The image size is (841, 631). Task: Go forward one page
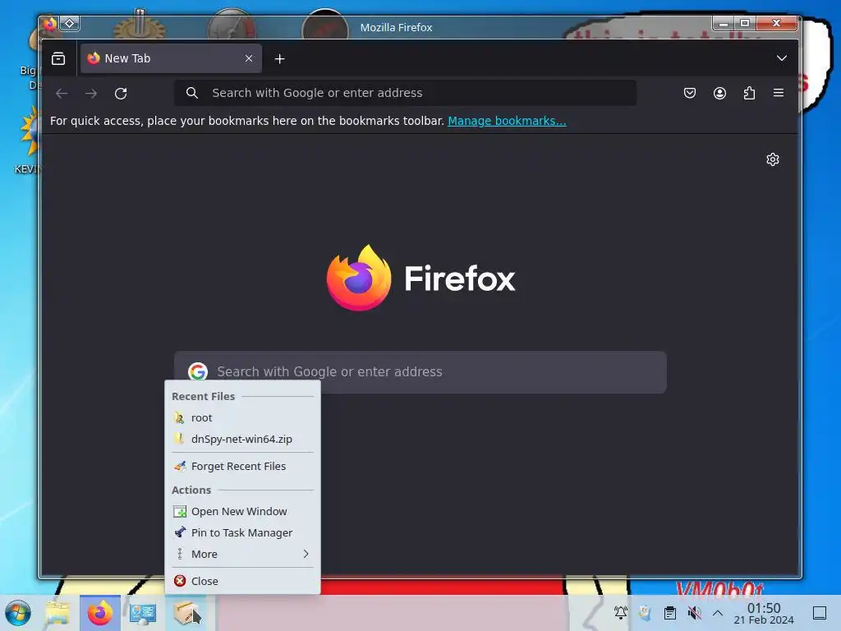[91, 94]
